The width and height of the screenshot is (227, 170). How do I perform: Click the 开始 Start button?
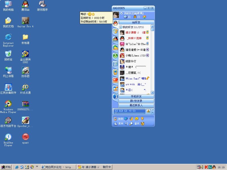pyautogui.click(x=6, y=167)
